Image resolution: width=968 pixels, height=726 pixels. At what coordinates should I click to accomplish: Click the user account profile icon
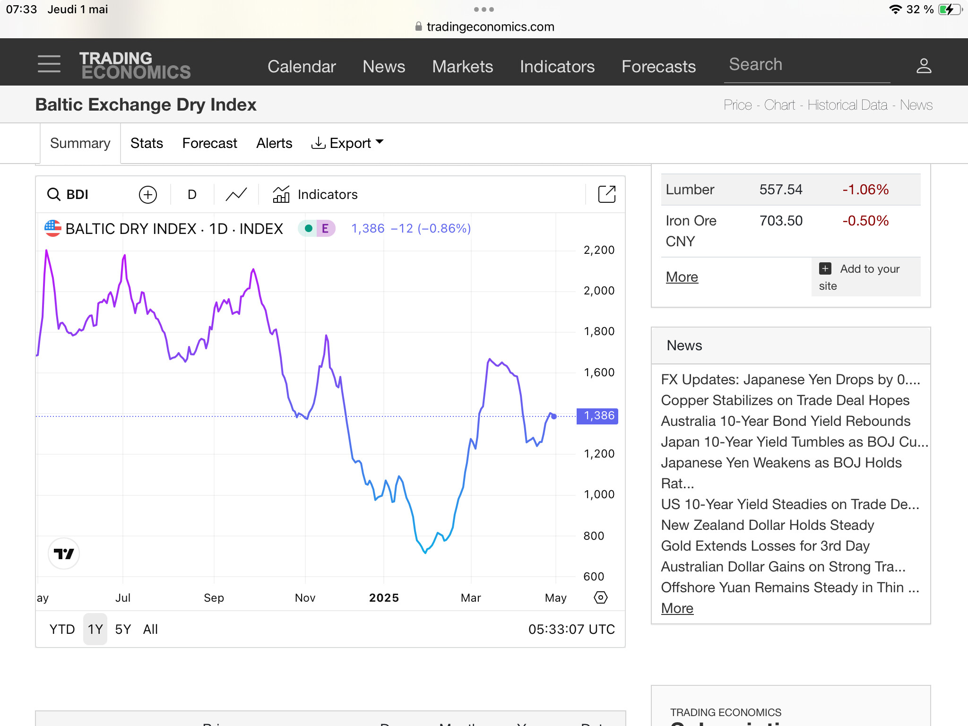point(924,65)
